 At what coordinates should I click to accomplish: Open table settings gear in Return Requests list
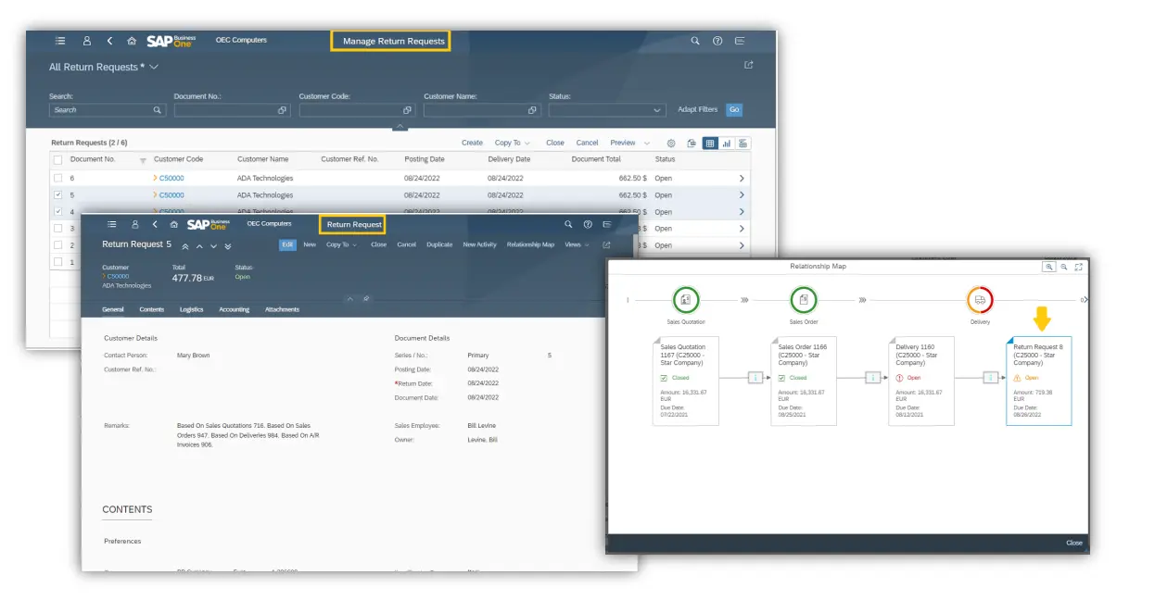(x=671, y=144)
